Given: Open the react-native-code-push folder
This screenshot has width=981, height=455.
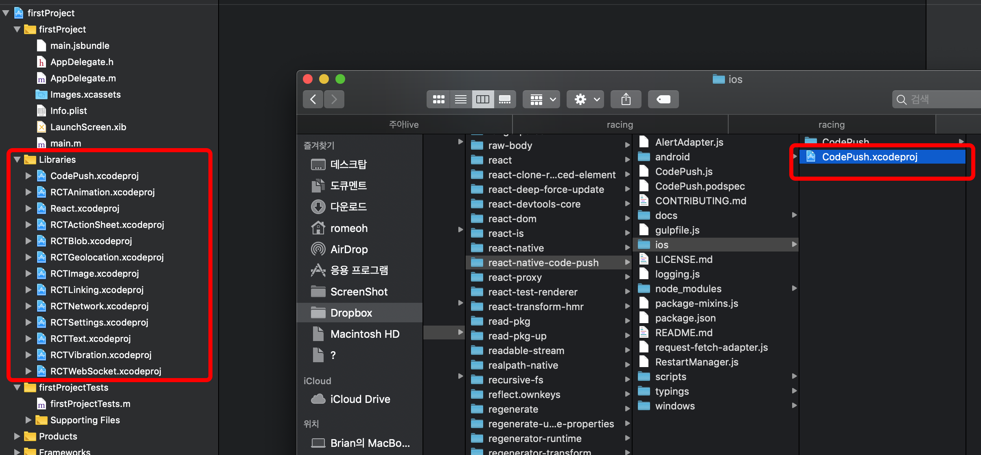Looking at the screenshot, I should (543, 262).
